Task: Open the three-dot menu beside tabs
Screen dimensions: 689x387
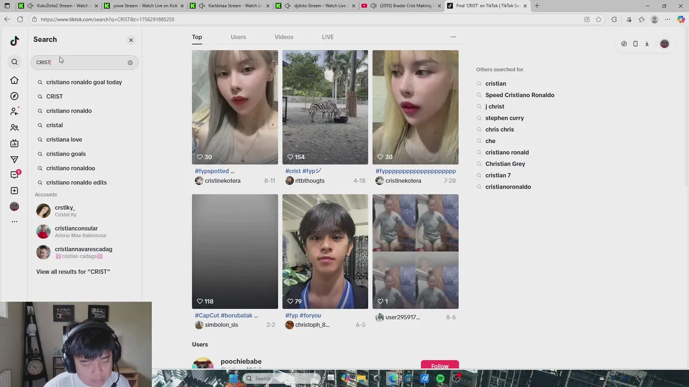Action: (x=453, y=37)
